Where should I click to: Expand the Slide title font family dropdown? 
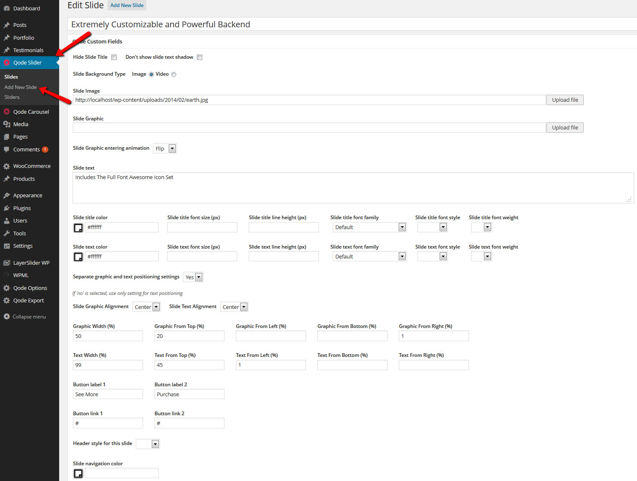coord(369,227)
